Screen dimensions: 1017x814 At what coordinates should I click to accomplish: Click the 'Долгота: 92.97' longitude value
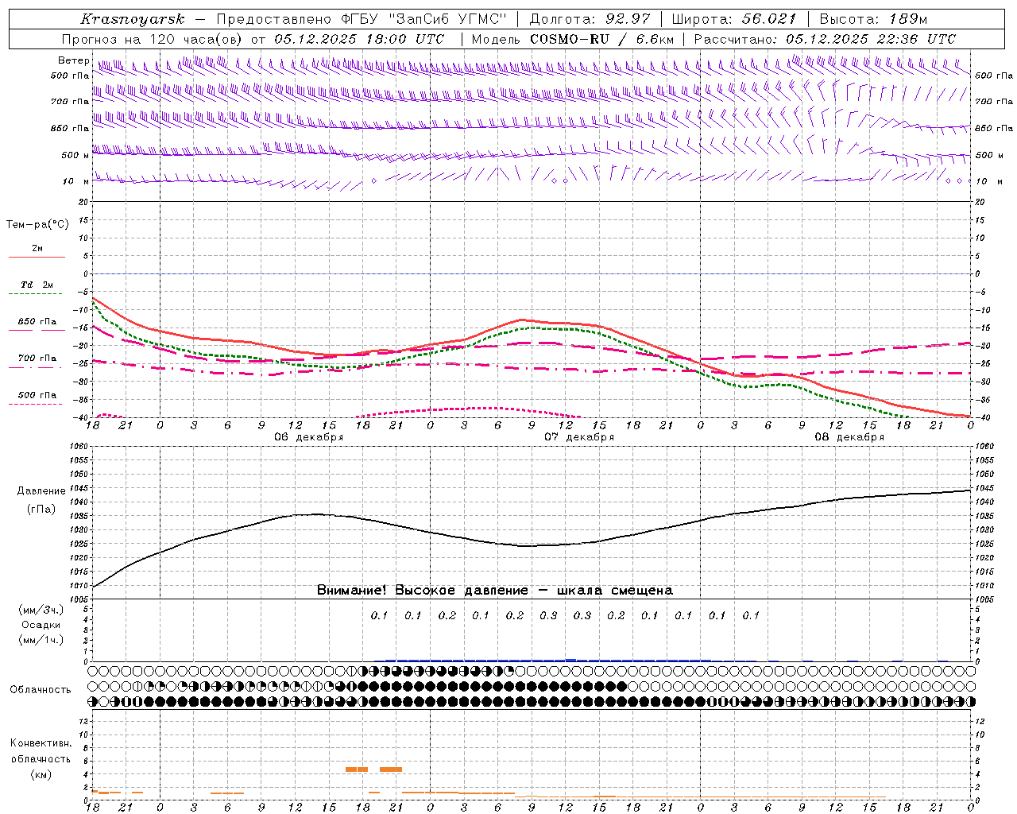click(x=590, y=19)
